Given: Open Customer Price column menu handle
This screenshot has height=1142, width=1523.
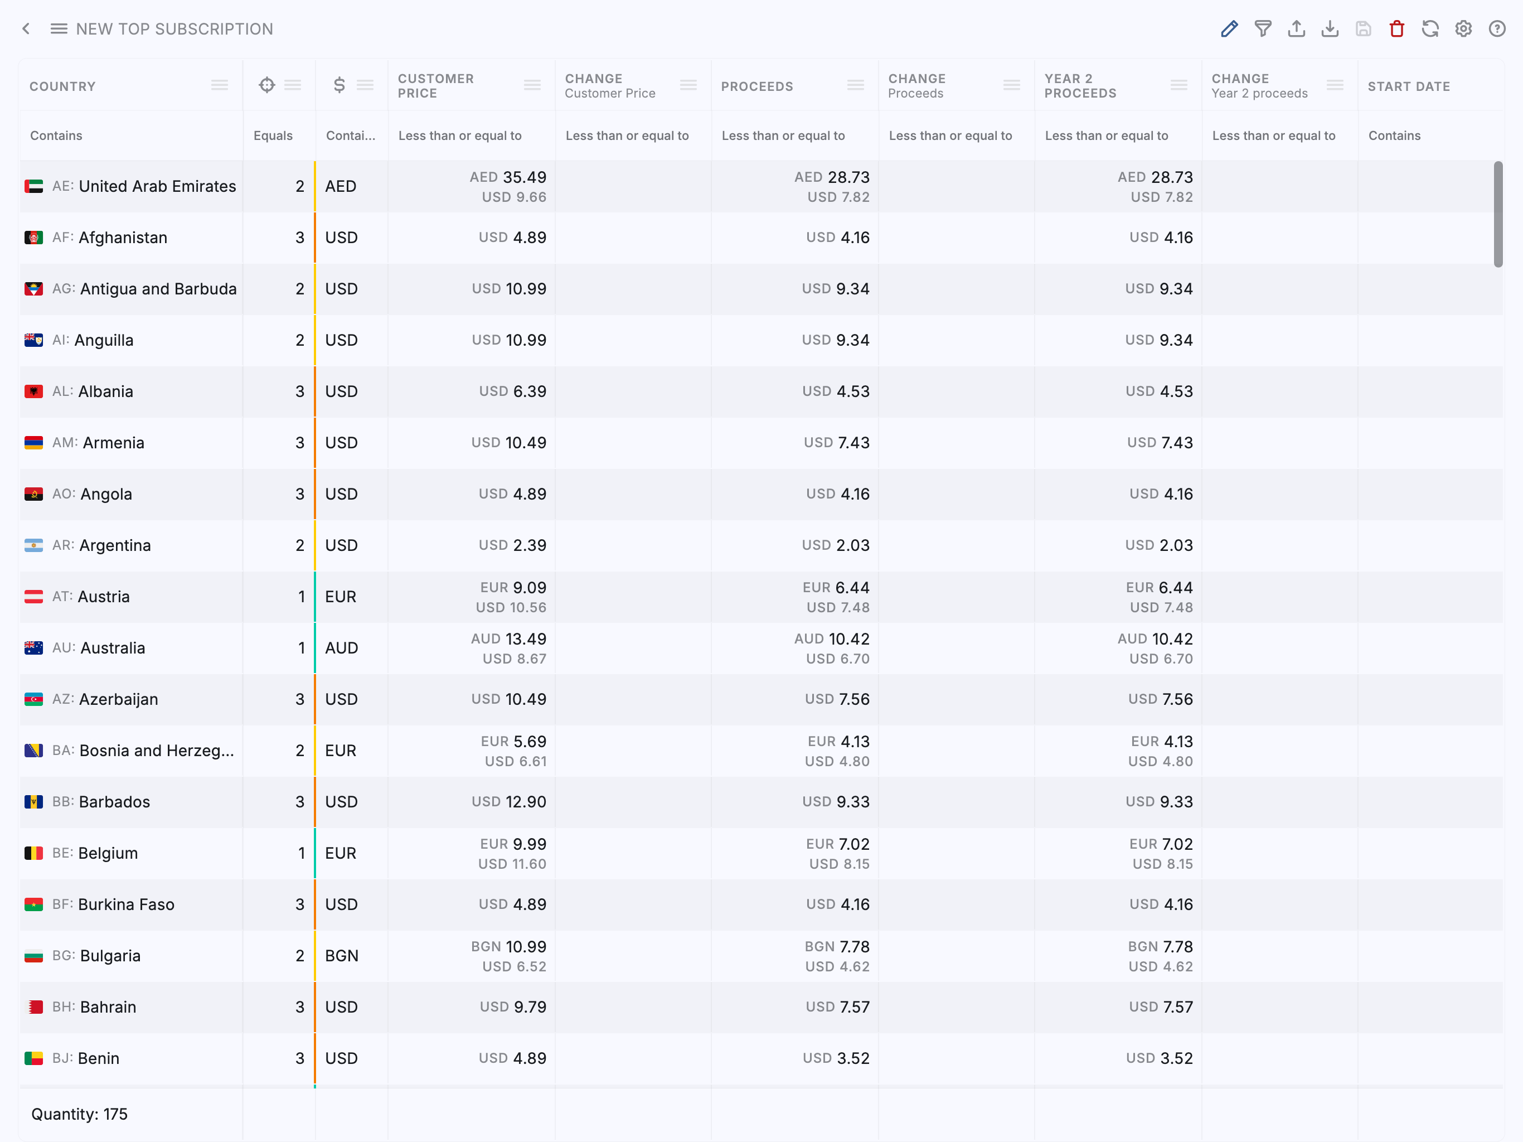Looking at the screenshot, I should (531, 85).
